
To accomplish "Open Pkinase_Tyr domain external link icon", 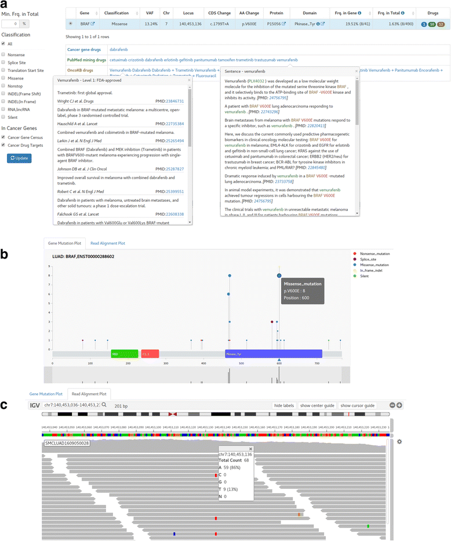I will click(322, 24).
